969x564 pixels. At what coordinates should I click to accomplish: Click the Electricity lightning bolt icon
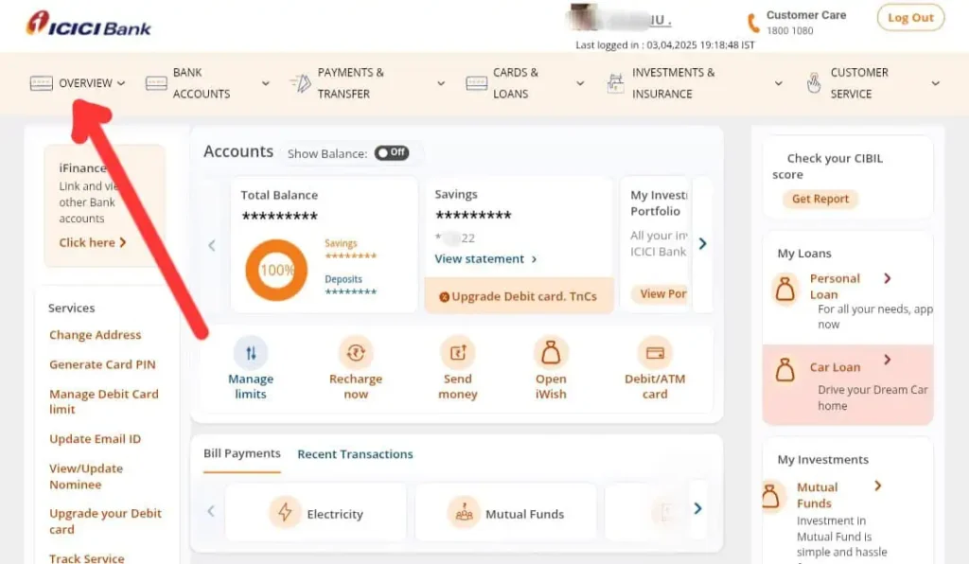click(285, 512)
